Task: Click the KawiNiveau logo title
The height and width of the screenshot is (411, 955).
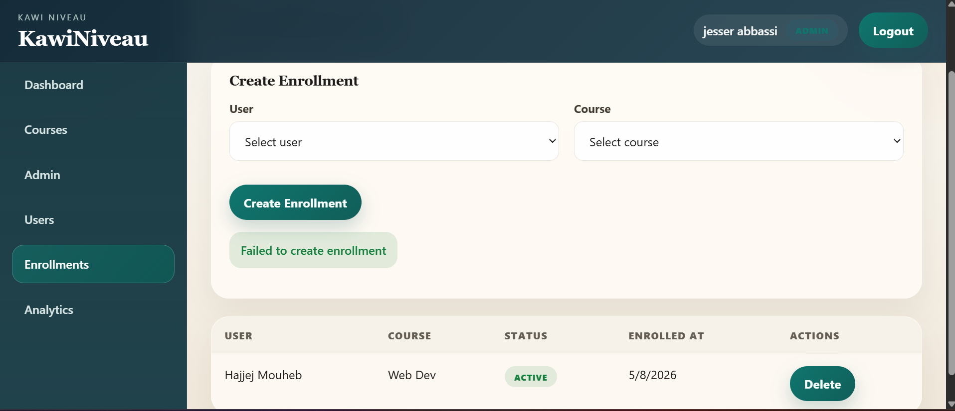Action: 83,38
